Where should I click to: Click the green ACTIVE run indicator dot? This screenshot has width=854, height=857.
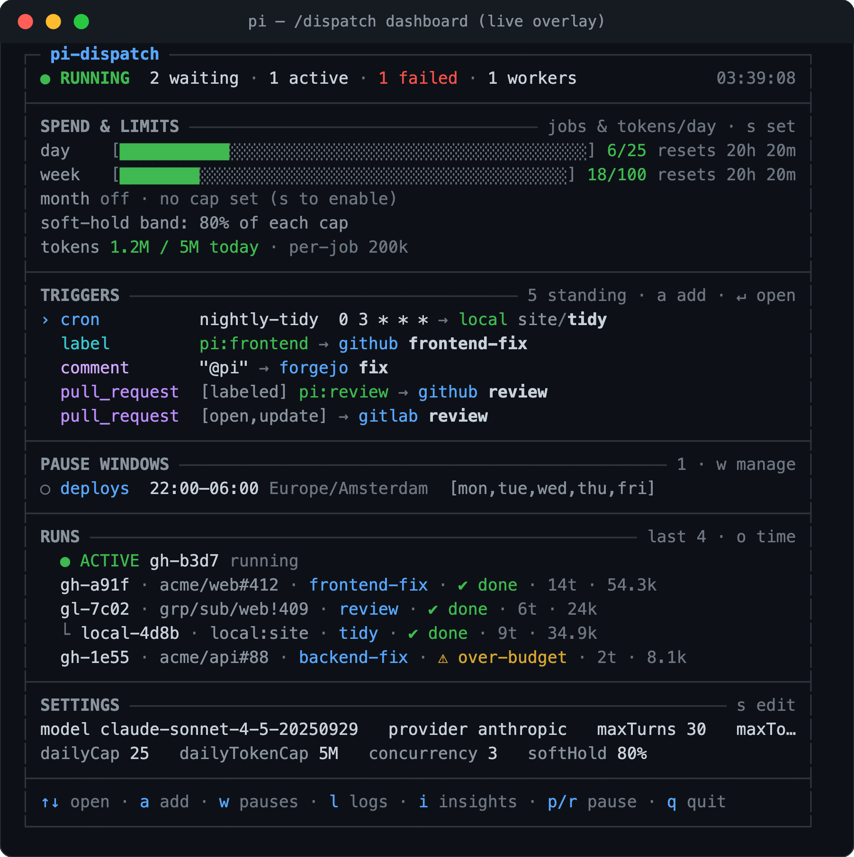(x=65, y=562)
